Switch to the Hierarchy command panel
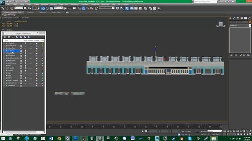Image resolution: width=252 pixels, height=141 pixels. click(238, 18)
